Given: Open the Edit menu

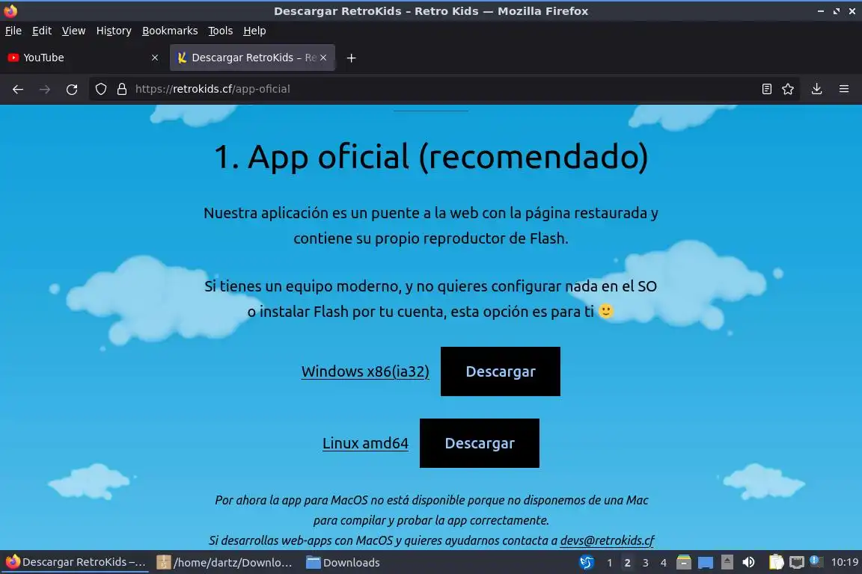Looking at the screenshot, I should pos(42,31).
